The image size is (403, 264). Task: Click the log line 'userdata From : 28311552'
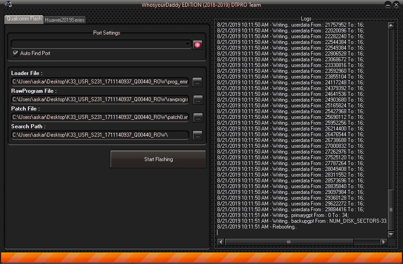(290, 174)
